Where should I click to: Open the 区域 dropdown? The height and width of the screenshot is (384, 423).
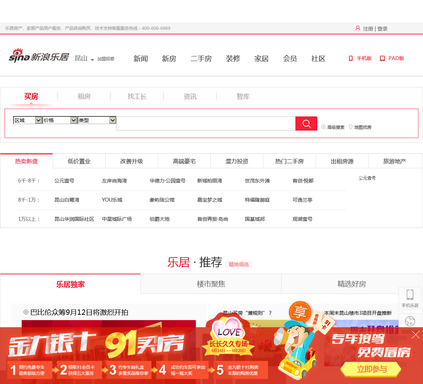click(27, 120)
